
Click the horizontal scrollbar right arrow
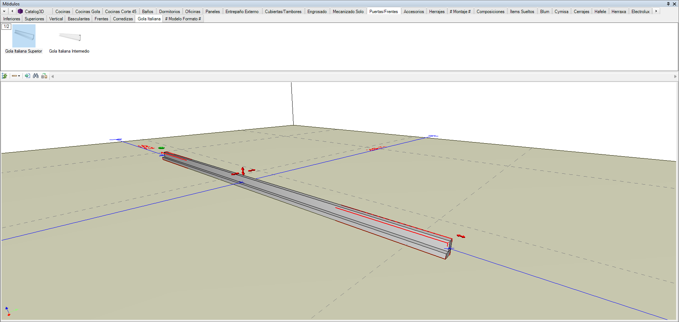coord(675,76)
